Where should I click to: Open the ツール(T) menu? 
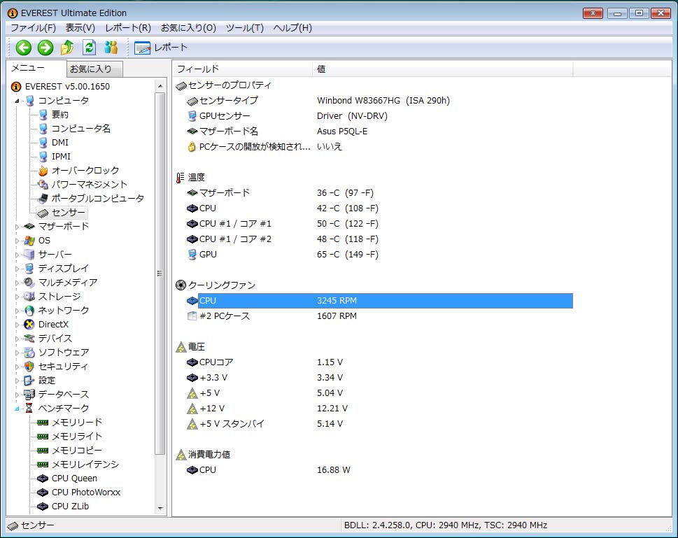(x=245, y=28)
